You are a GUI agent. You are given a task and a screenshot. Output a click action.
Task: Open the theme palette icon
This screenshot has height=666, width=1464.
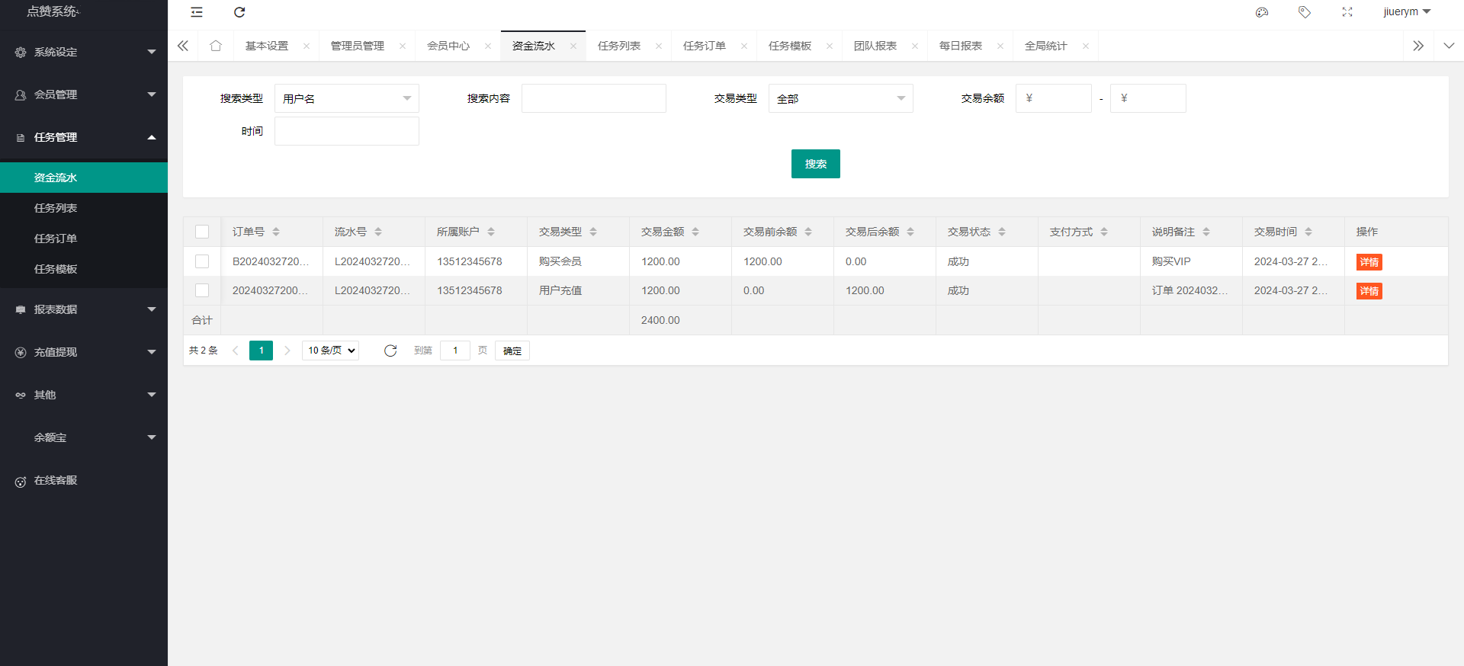(x=1262, y=12)
